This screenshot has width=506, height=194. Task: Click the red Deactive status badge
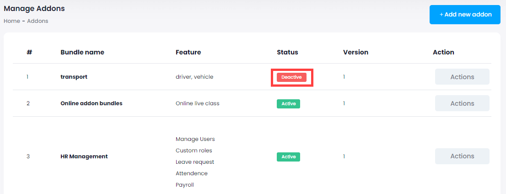click(291, 77)
